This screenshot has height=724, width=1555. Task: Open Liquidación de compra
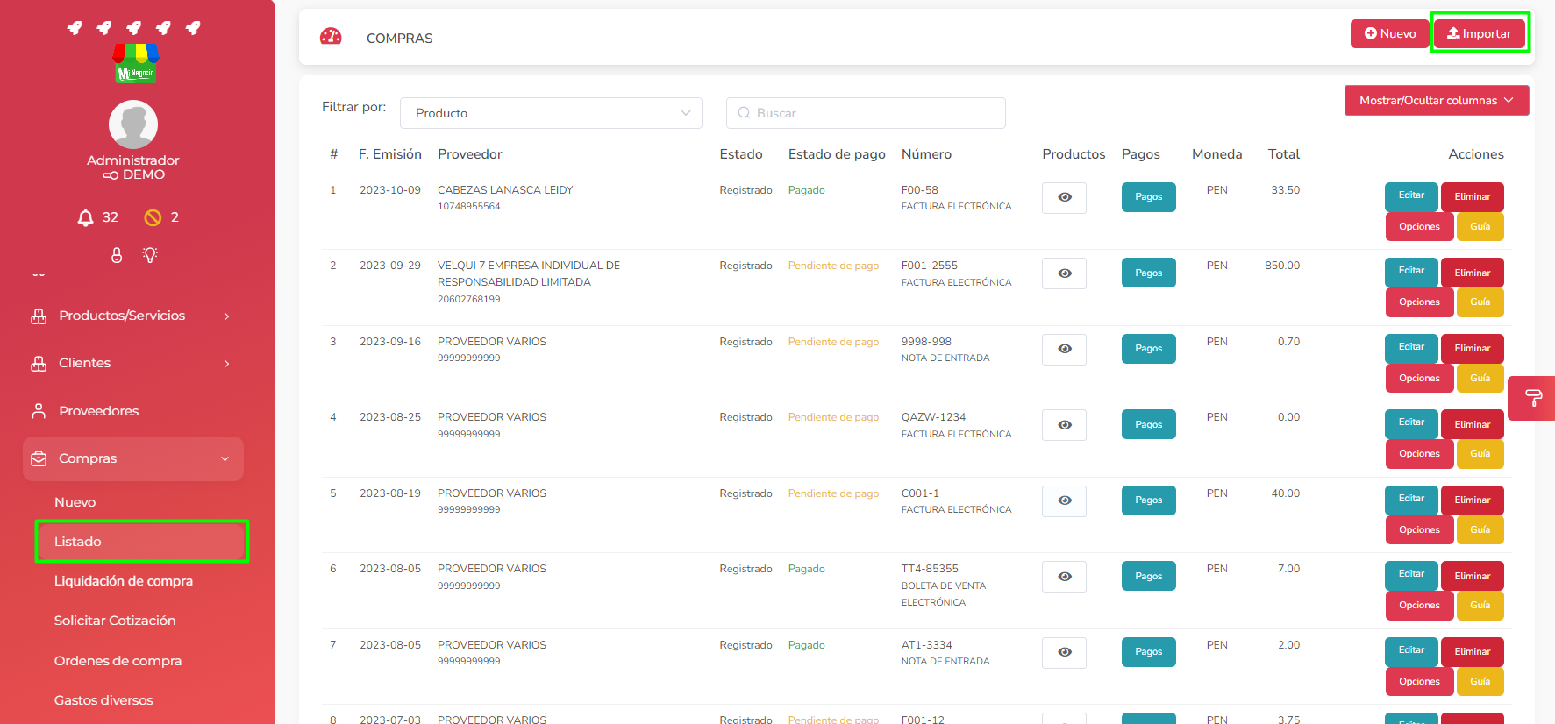124,581
